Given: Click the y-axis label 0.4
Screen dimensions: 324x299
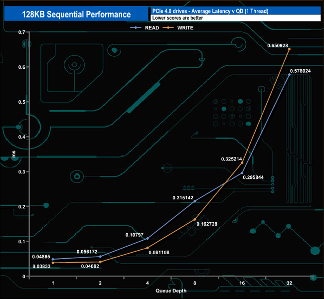Looking at the screenshot, I should [x=22, y=137].
